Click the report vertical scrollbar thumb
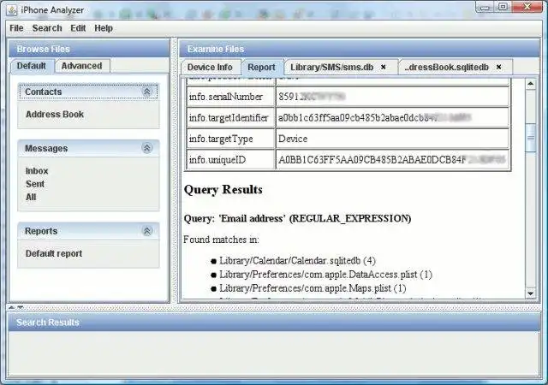 click(x=531, y=137)
